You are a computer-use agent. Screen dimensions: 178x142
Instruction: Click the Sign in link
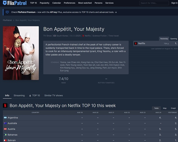tap(174, 3)
